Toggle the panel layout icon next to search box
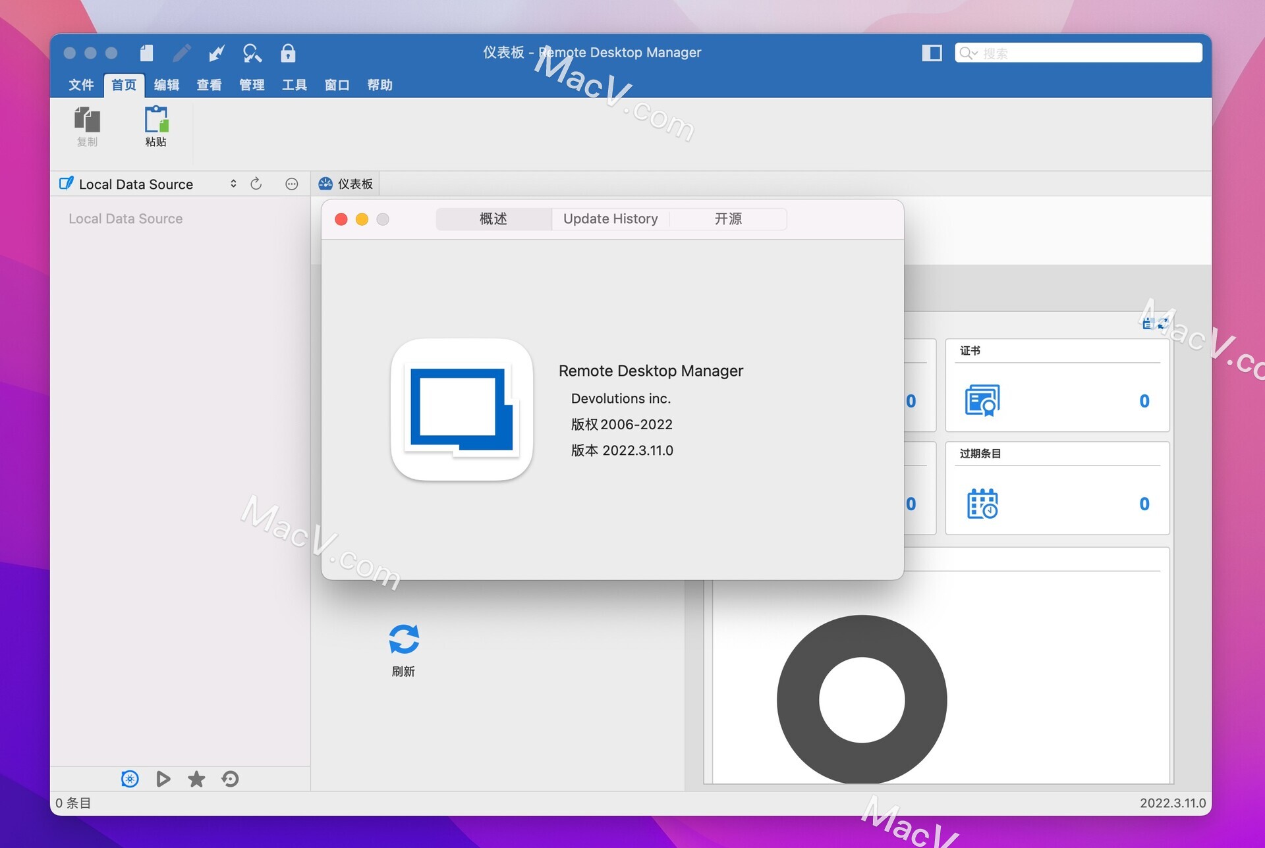This screenshot has width=1265, height=848. (x=932, y=53)
